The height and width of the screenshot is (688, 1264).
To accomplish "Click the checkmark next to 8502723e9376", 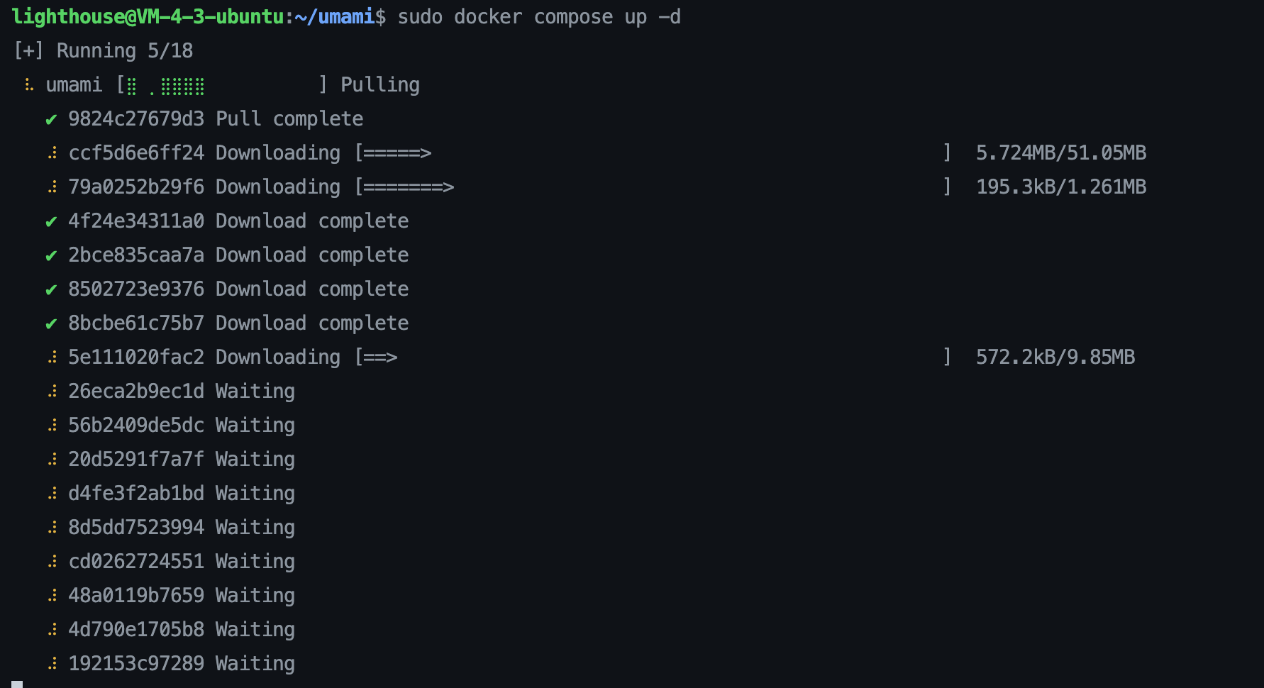I will [x=51, y=290].
